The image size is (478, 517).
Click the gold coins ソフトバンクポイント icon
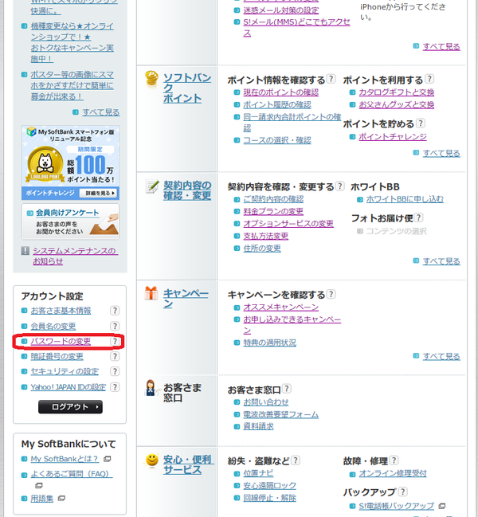(151, 79)
